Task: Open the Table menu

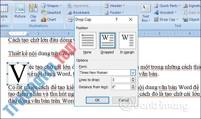Action: (x=4, y=13)
